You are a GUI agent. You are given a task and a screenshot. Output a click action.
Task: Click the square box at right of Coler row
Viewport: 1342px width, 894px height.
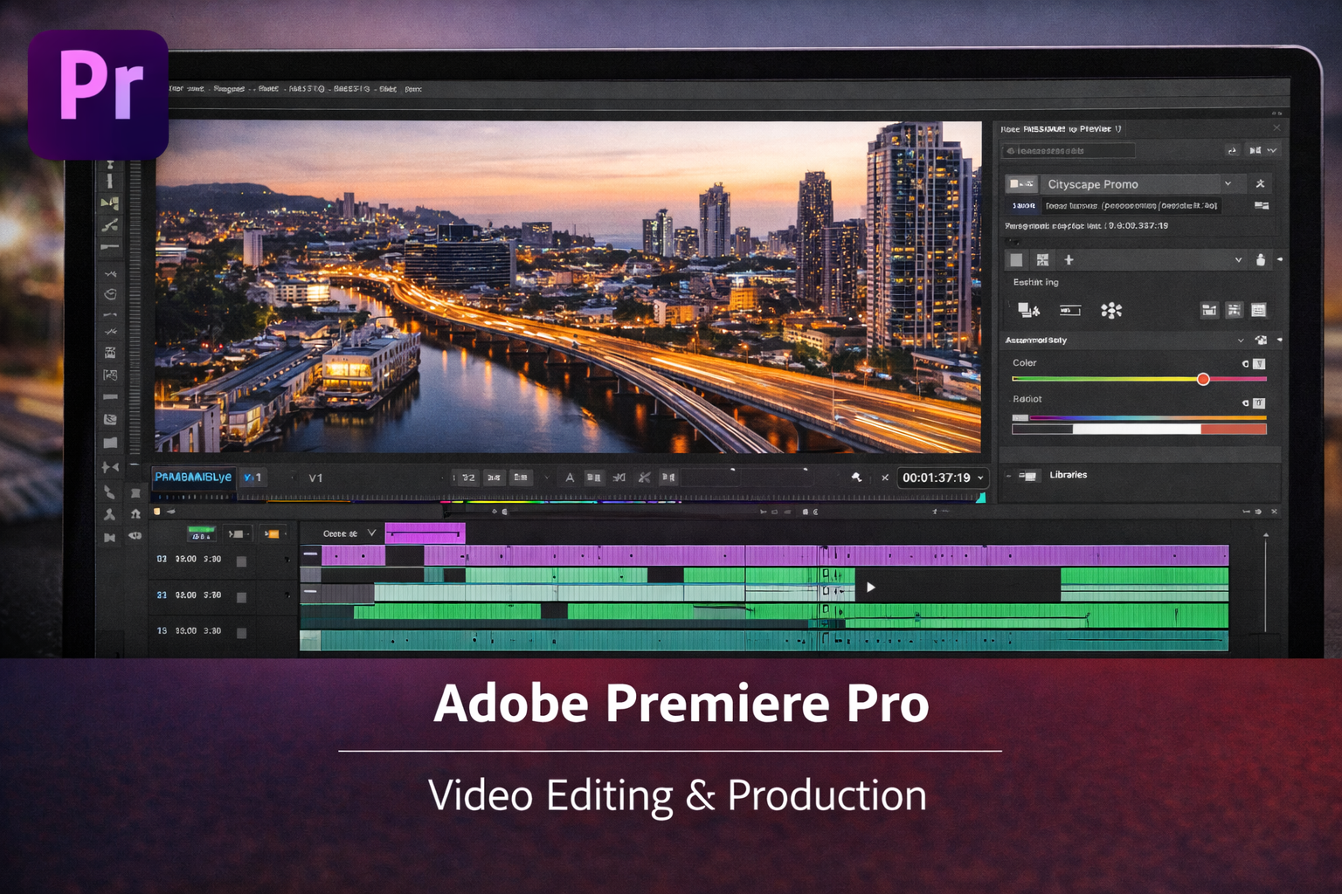coord(1259,363)
